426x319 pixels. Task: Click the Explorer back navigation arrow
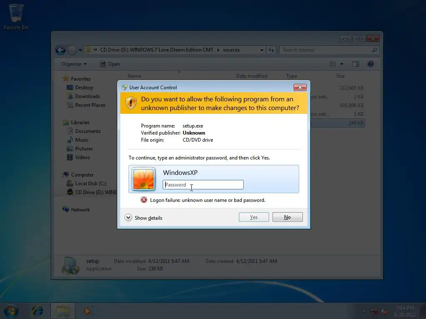click(x=60, y=50)
